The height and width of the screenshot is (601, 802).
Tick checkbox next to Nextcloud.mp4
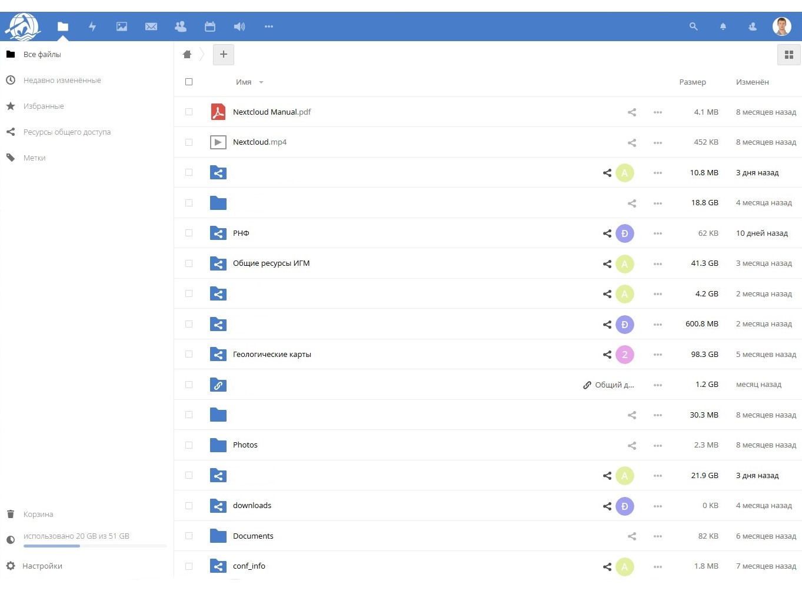click(189, 142)
